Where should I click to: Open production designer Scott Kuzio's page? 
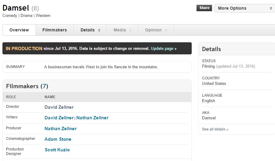(57, 150)
